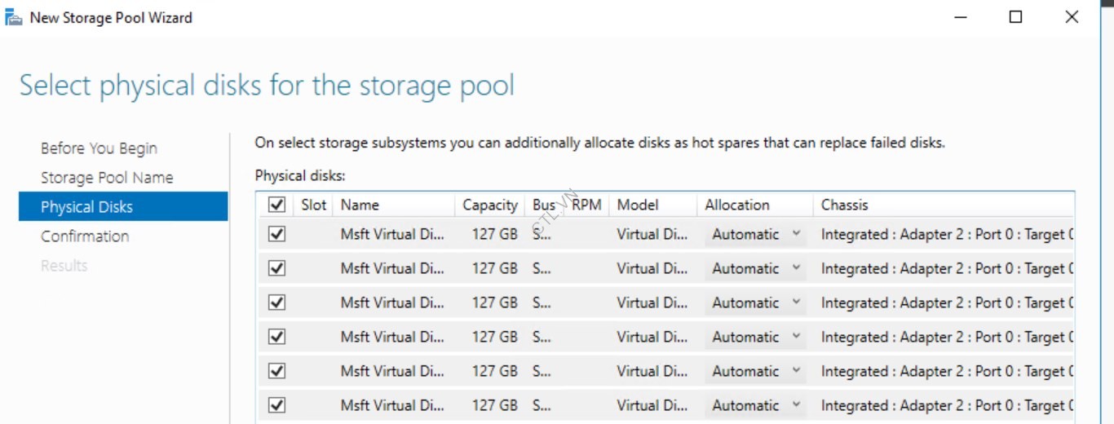Select the first row's Msft Virtual Di... name

(392, 234)
